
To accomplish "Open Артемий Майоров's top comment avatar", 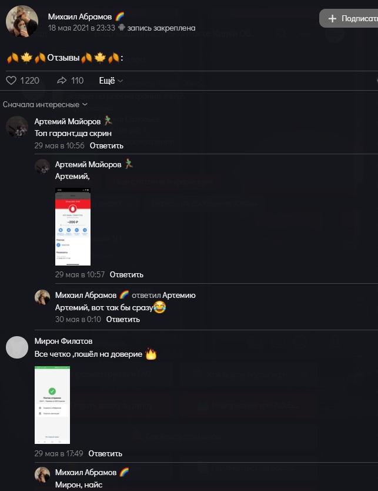I will [17, 127].
